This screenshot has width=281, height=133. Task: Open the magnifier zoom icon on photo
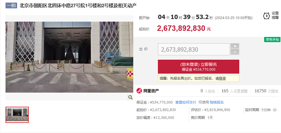pyautogui.click(x=130, y=97)
